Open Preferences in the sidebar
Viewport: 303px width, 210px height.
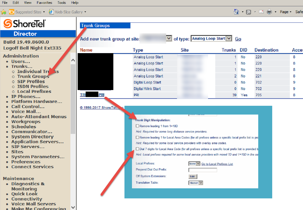pos(26,162)
